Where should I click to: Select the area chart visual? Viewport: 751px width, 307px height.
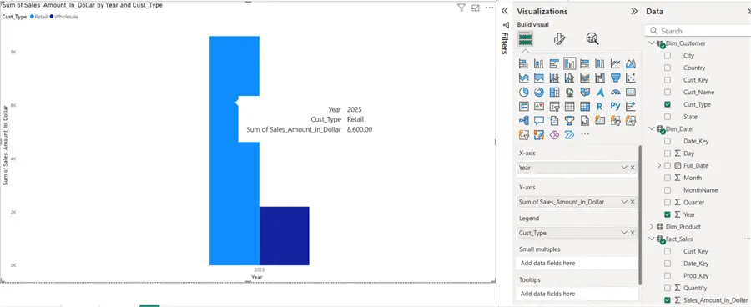click(631, 63)
